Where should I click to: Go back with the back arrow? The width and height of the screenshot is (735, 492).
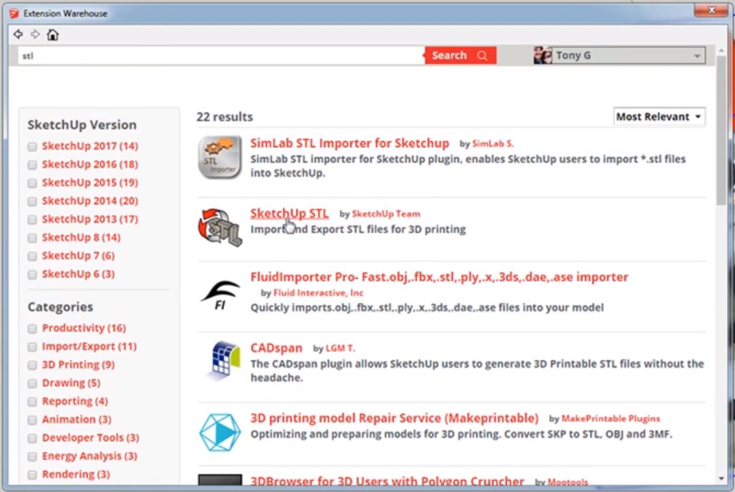point(18,35)
